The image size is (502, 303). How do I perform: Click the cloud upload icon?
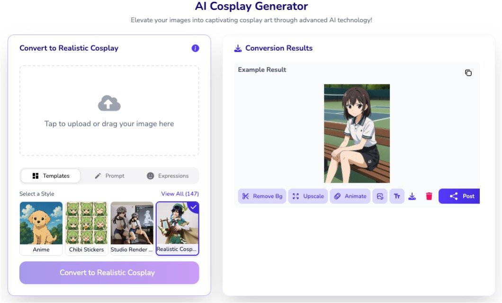[109, 103]
